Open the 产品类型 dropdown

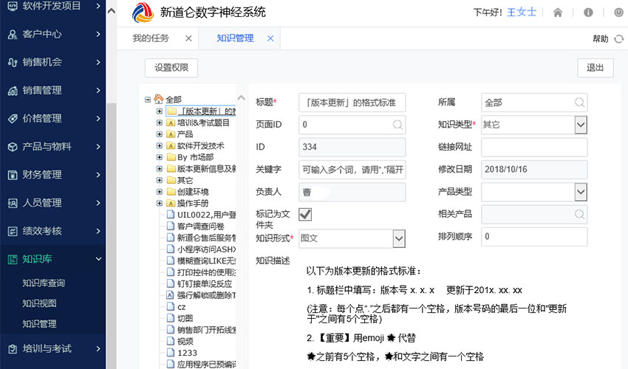coord(581,192)
